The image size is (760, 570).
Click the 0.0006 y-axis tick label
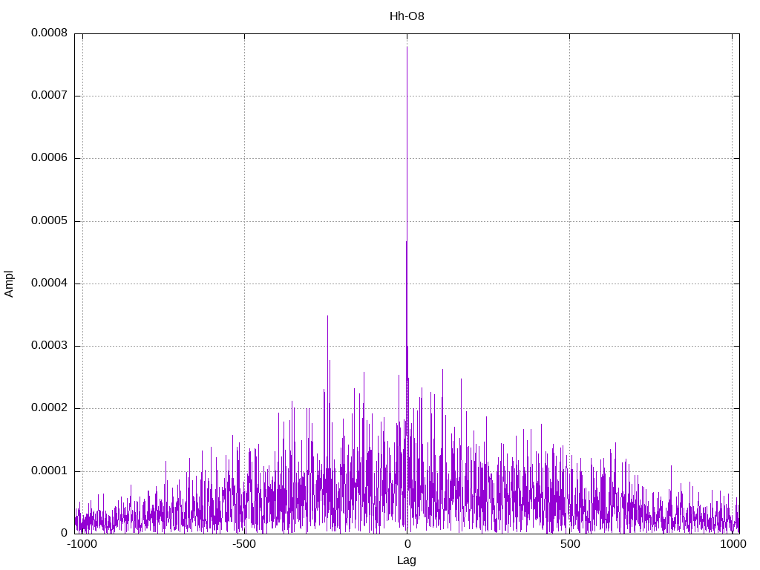[x=49, y=158]
